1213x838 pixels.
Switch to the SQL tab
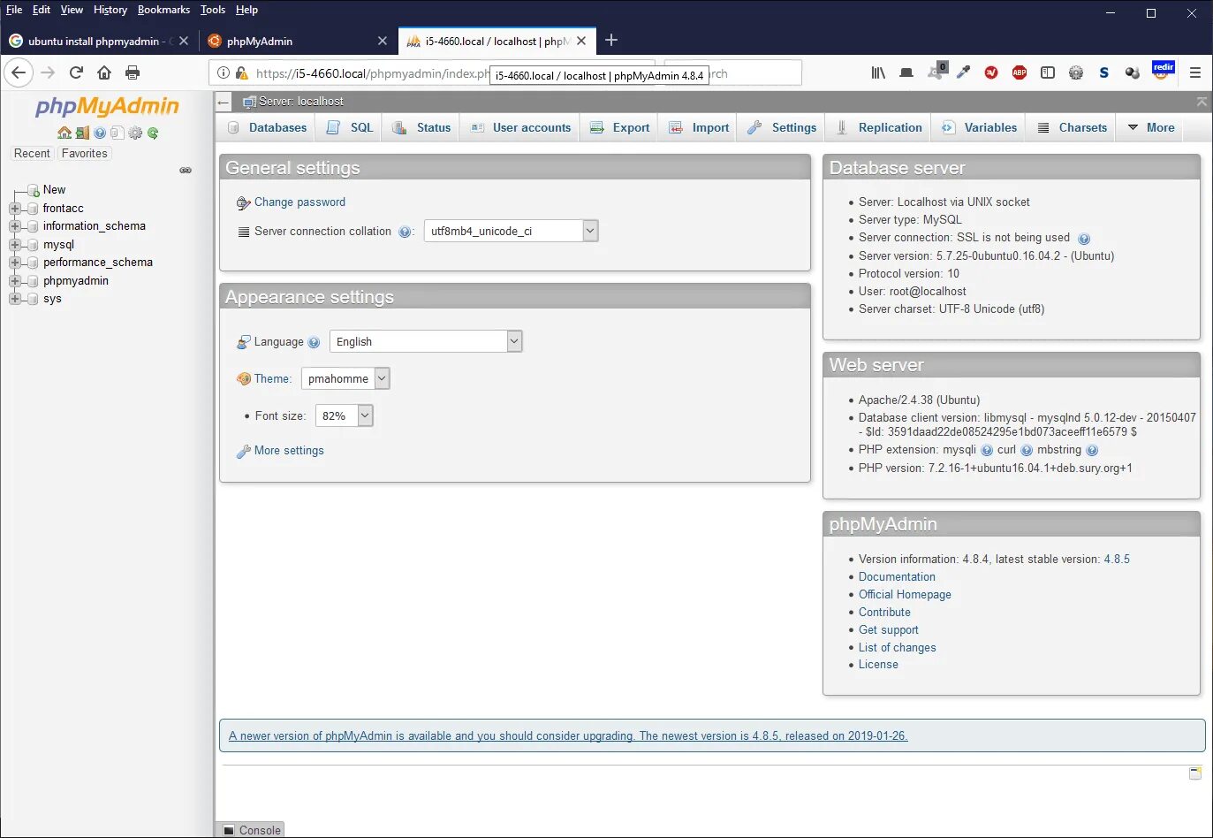click(350, 127)
